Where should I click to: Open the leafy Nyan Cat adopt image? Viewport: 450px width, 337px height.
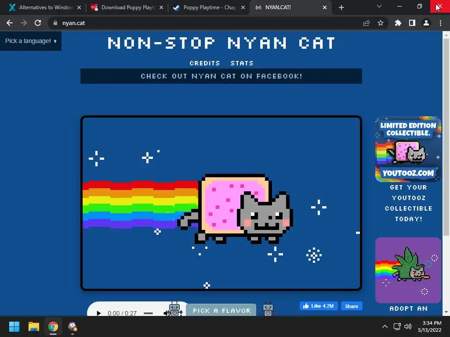(408, 270)
